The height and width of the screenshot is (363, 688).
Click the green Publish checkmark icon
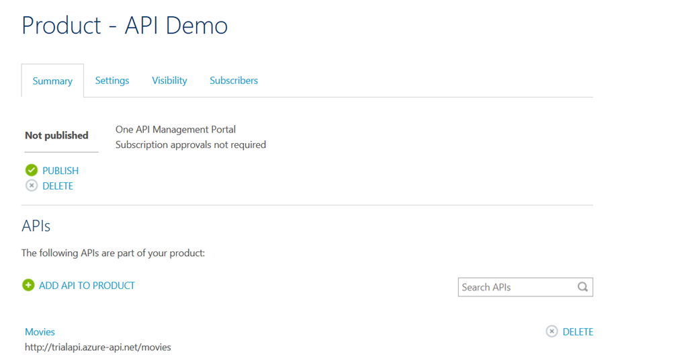[32, 170]
